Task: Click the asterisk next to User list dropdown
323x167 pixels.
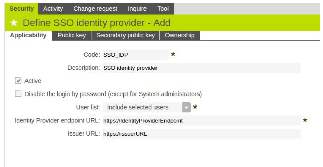Action: [195, 107]
